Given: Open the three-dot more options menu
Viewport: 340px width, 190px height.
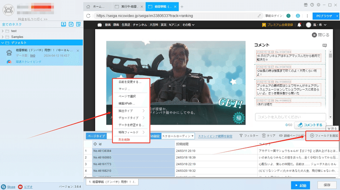Looking at the screenshot, I should [307, 16].
